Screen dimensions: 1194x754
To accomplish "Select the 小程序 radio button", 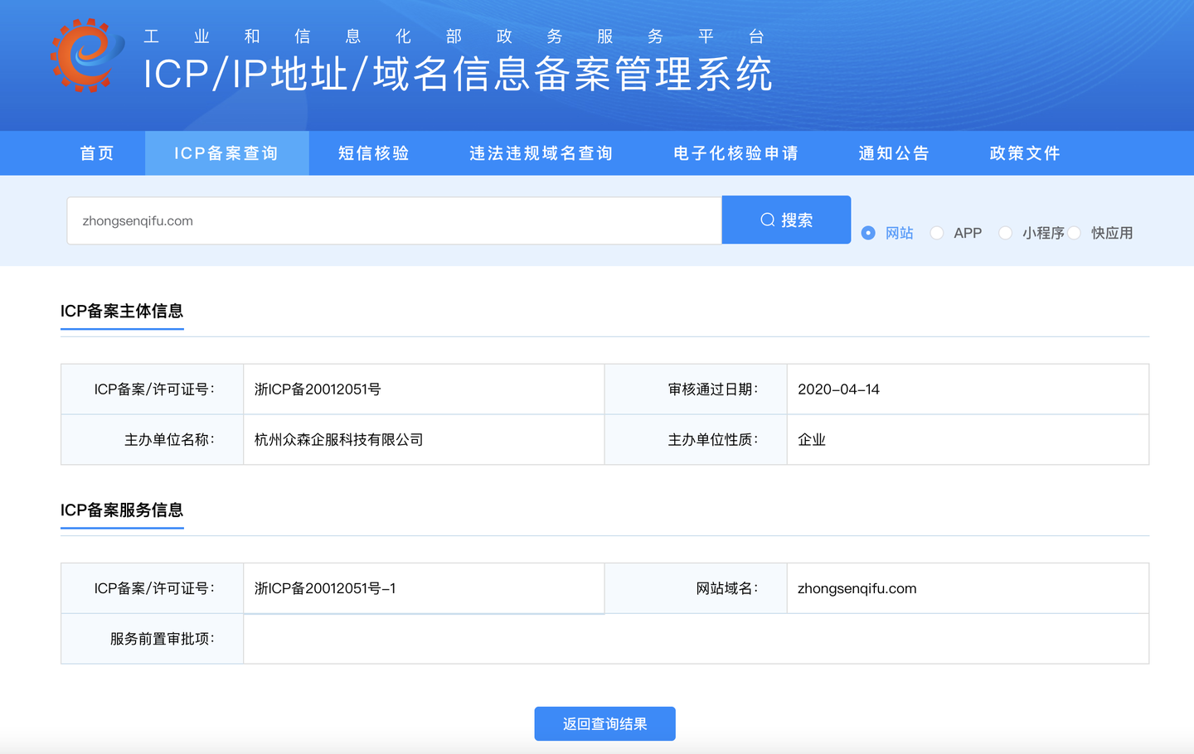I will [x=1005, y=233].
